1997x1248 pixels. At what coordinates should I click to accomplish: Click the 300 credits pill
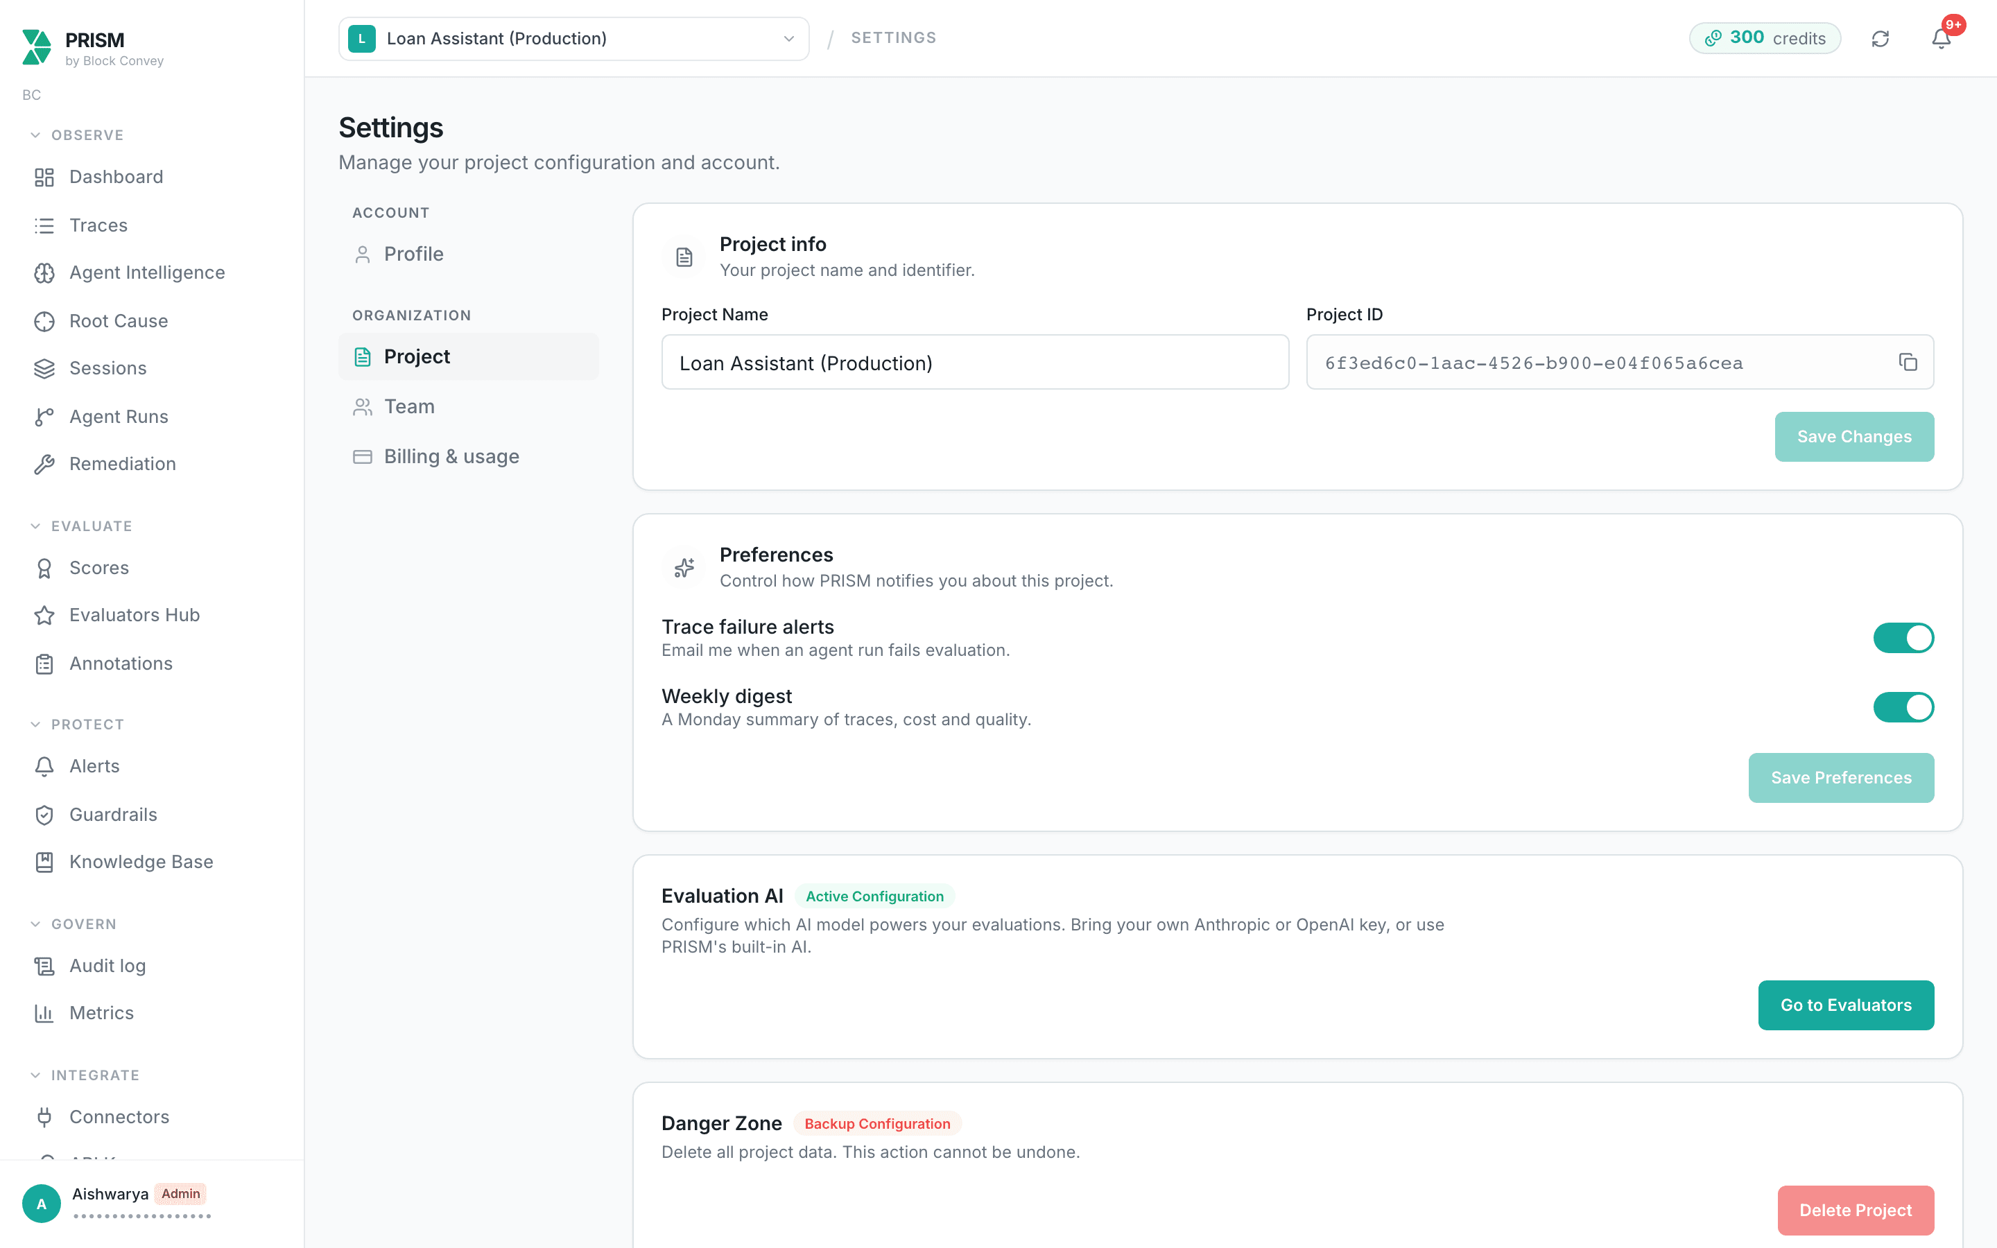tap(1765, 38)
